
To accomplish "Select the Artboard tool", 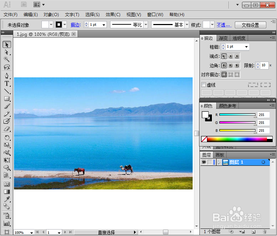I will (x=7, y=232).
